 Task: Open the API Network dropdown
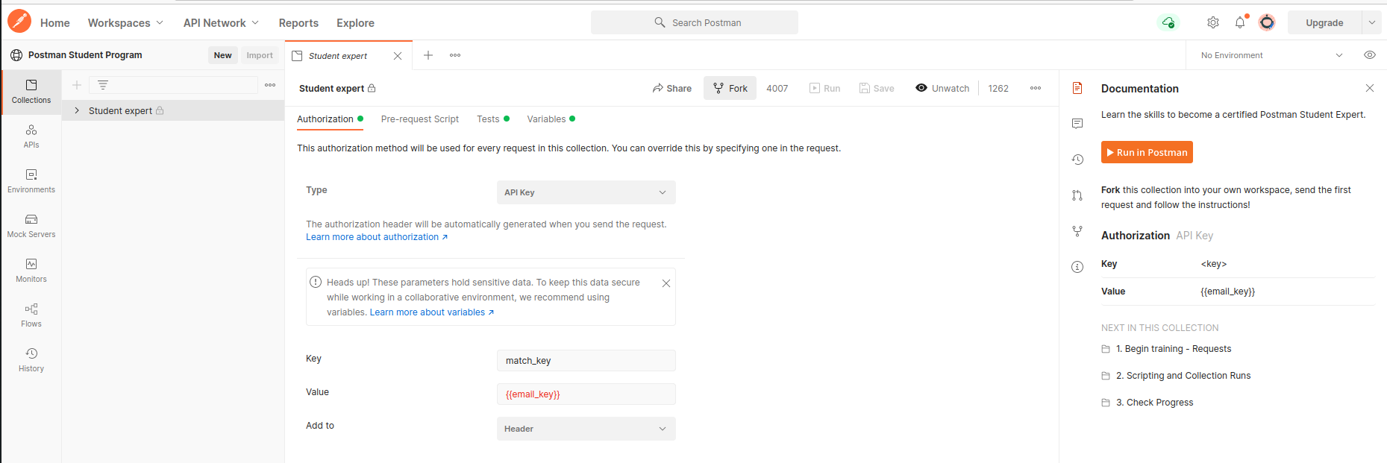point(221,23)
